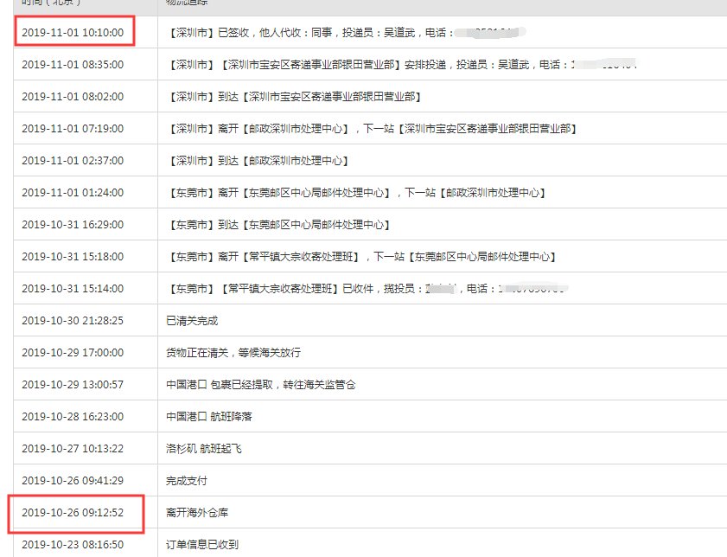
Task: Select the timestamp 2019-10-31 15:18:00
Action: (73, 257)
